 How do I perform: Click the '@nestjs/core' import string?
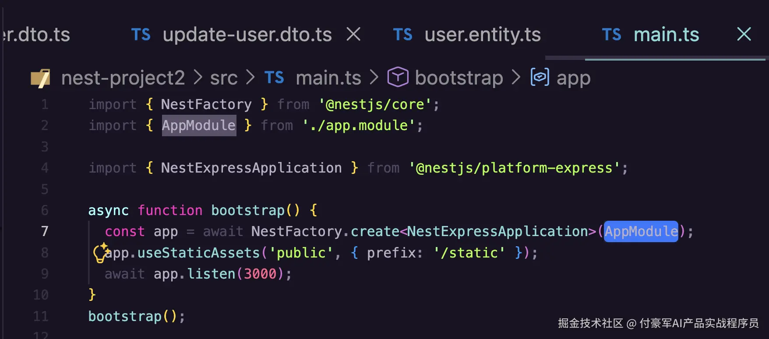point(375,105)
